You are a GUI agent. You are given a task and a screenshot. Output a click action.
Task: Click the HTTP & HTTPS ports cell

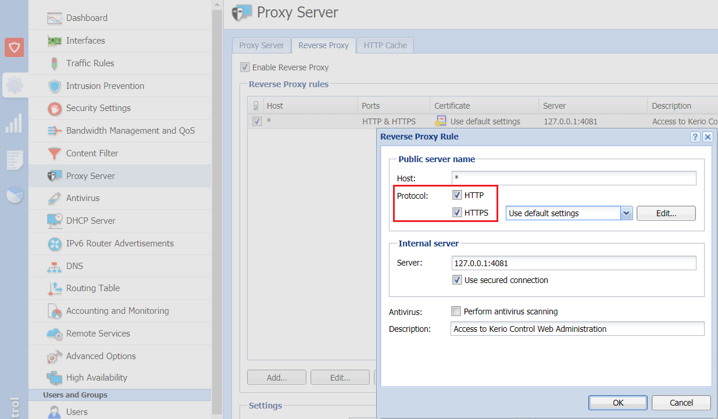click(x=388, y=121)
